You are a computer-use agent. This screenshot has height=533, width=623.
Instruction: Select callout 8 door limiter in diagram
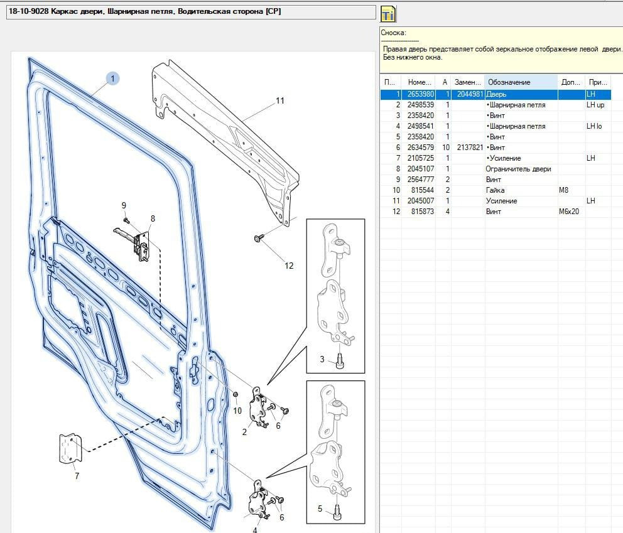[x=152, y=219]
